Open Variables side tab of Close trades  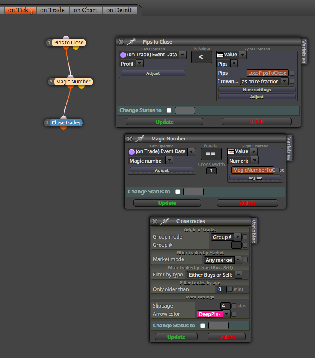pos(253,231)
